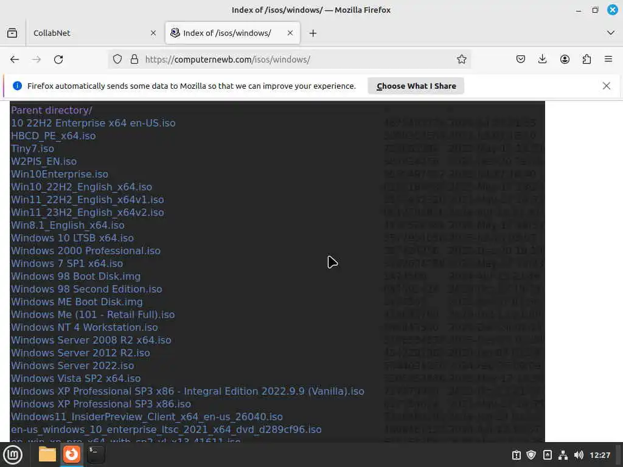The width and height of the screenshot is (623, 467).
Task: Open Windows Vista SP2 x64.iso link
Action: coord(76,378)
